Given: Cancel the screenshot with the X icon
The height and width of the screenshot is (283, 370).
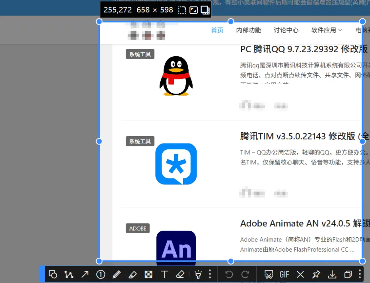Looking at the screenshot, I should [300, 274].
